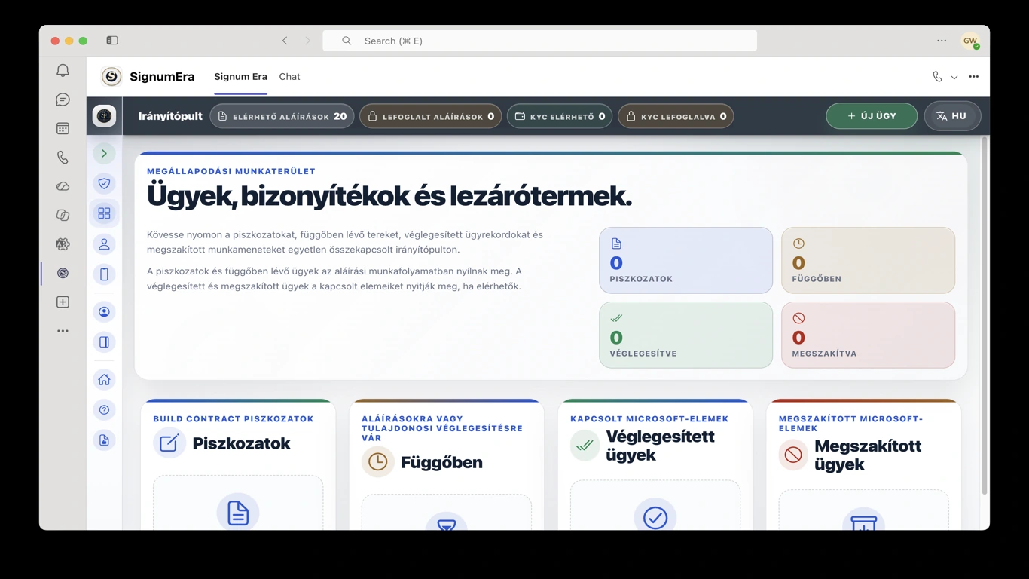
Task: Click the Lefoglalt aláírások 0 pill
Action: point(430,116)
